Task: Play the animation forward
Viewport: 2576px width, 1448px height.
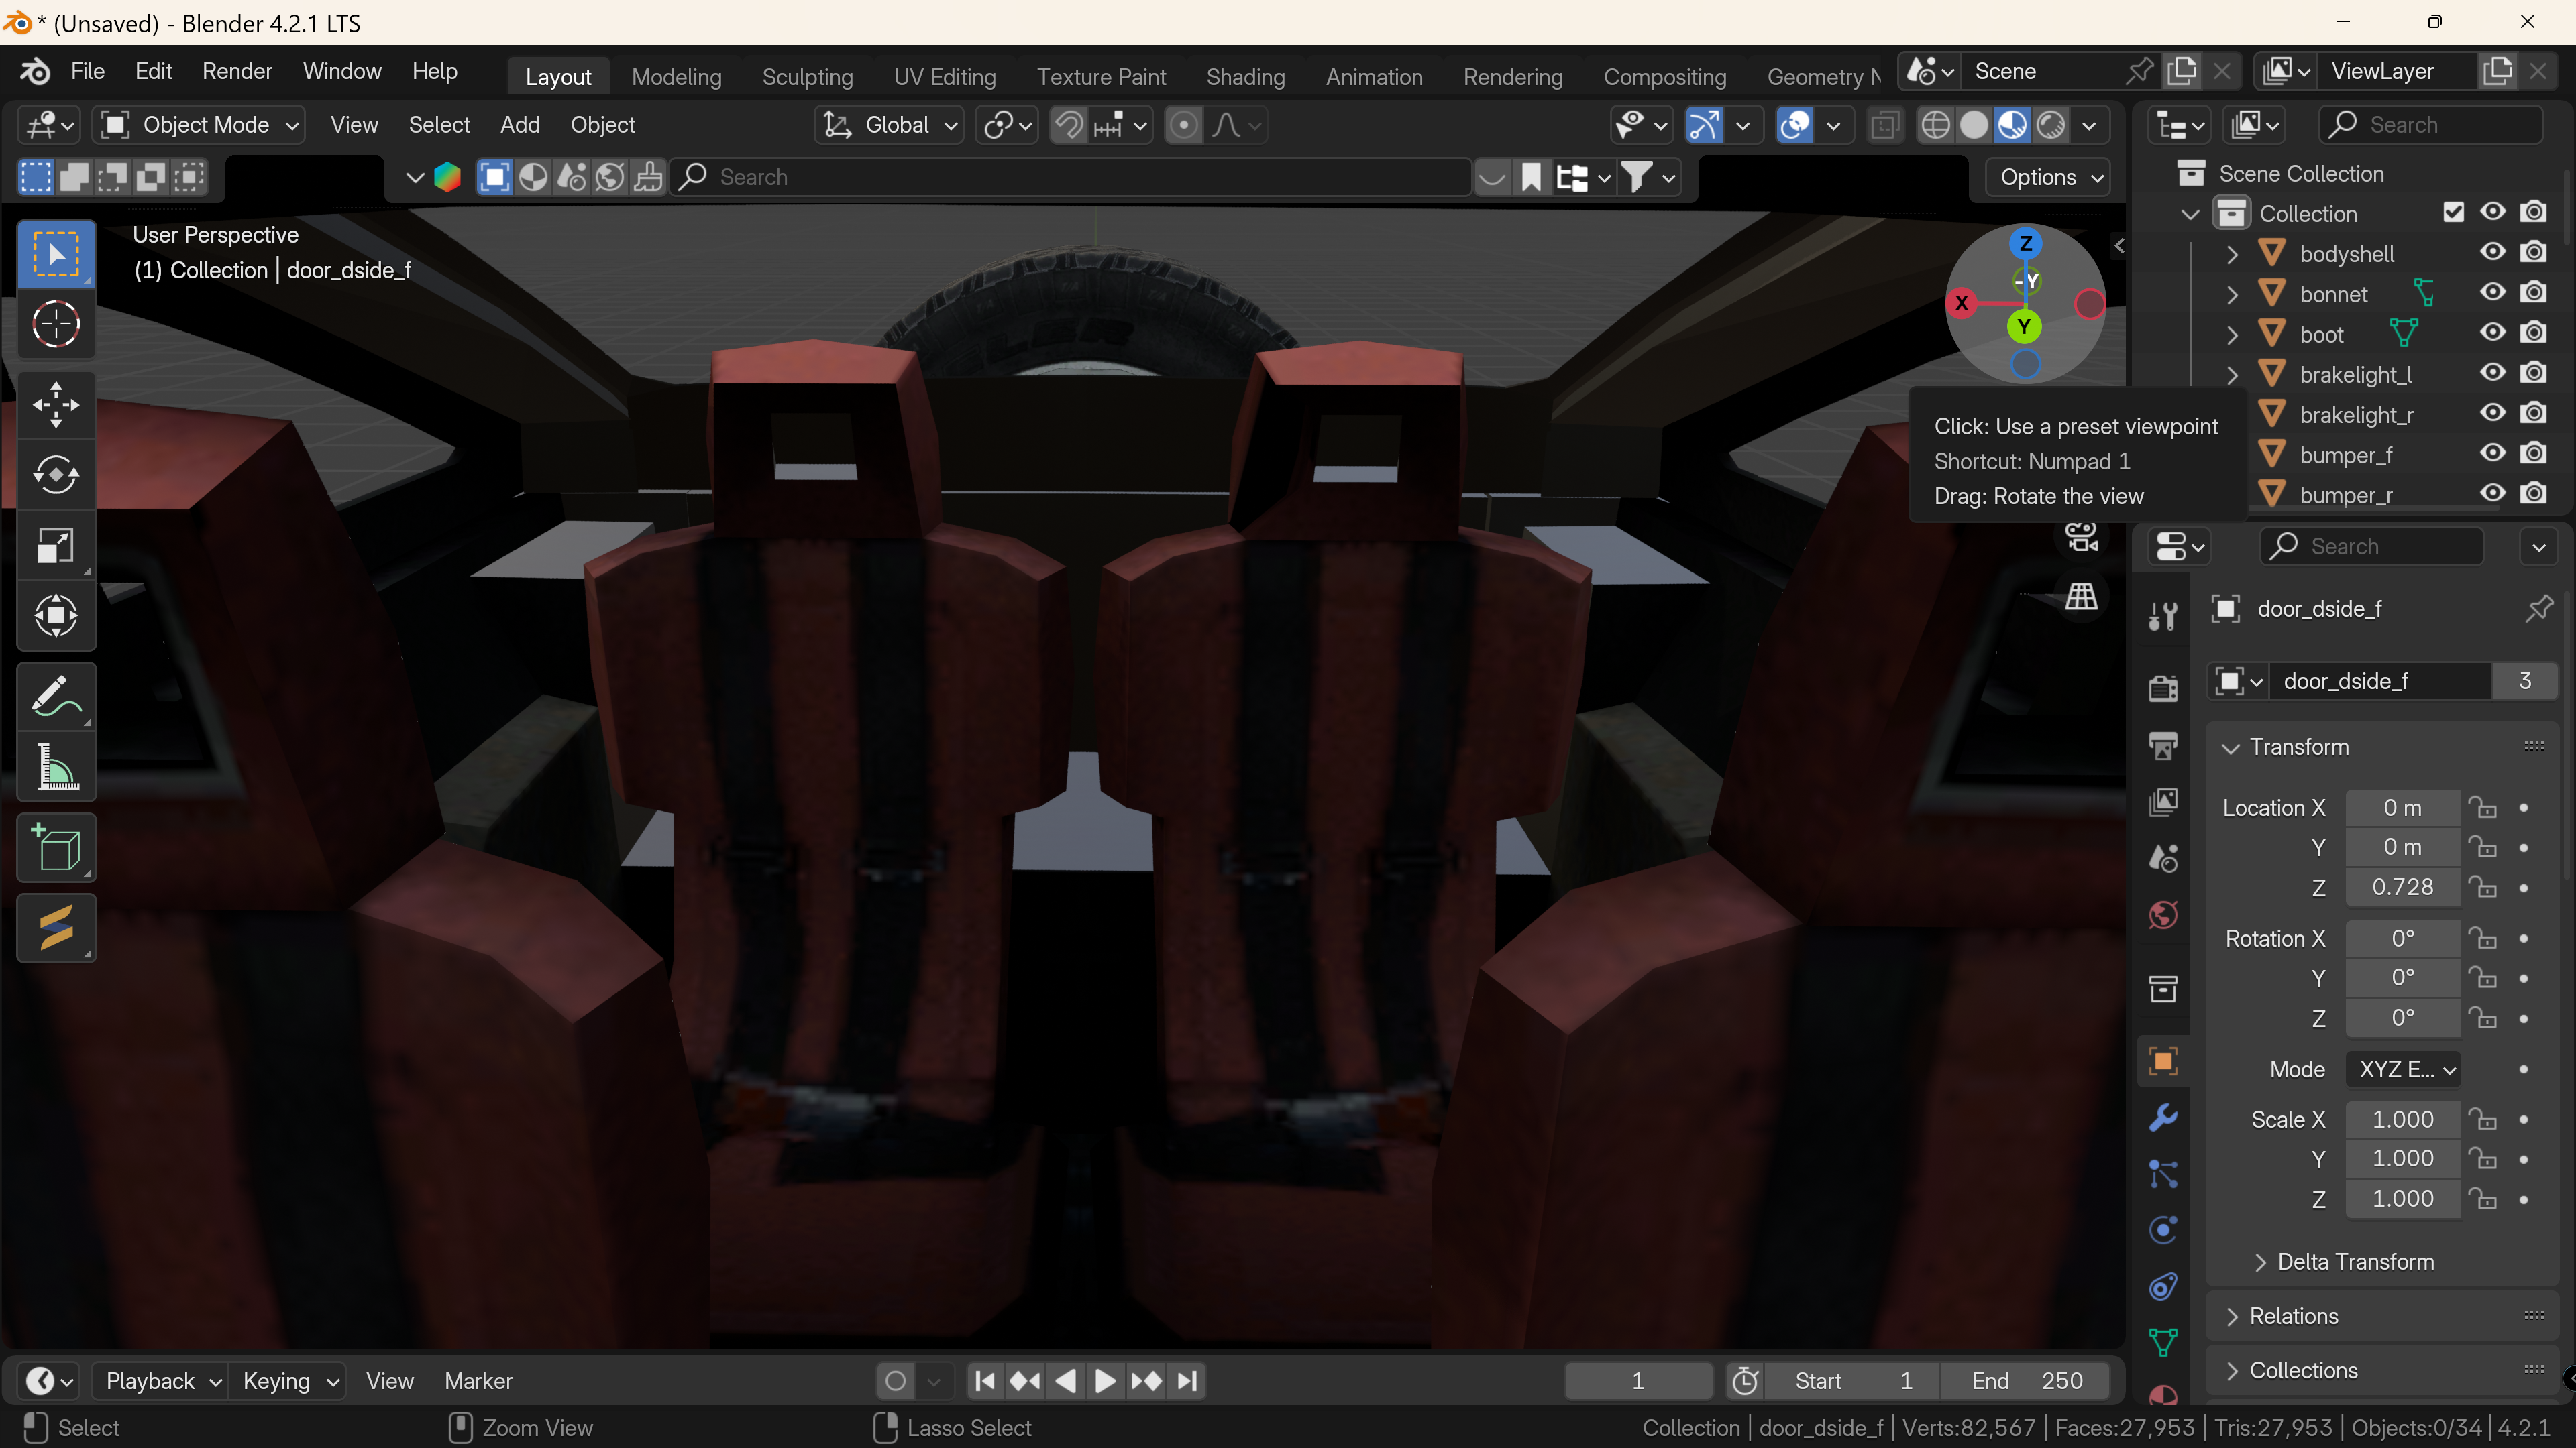Action: [1106, 1381]
